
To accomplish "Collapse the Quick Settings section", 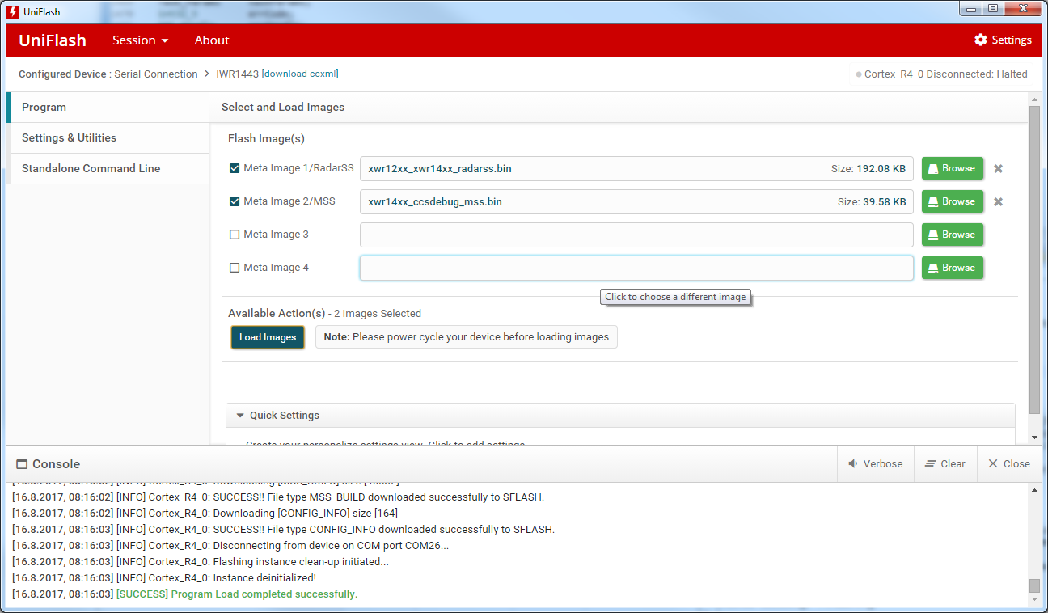I will coord(240,416).
